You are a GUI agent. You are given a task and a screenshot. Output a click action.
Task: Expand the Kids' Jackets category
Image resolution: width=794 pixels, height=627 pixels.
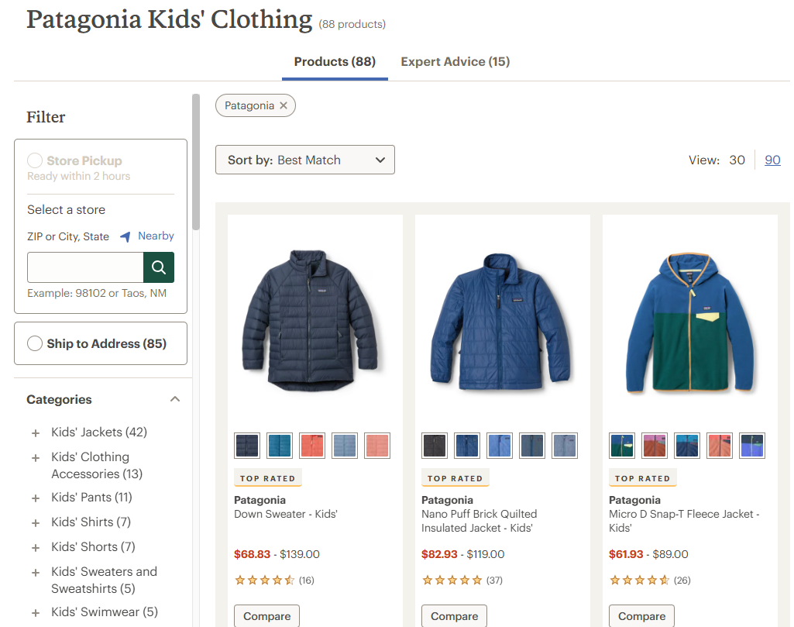point(36,433)
